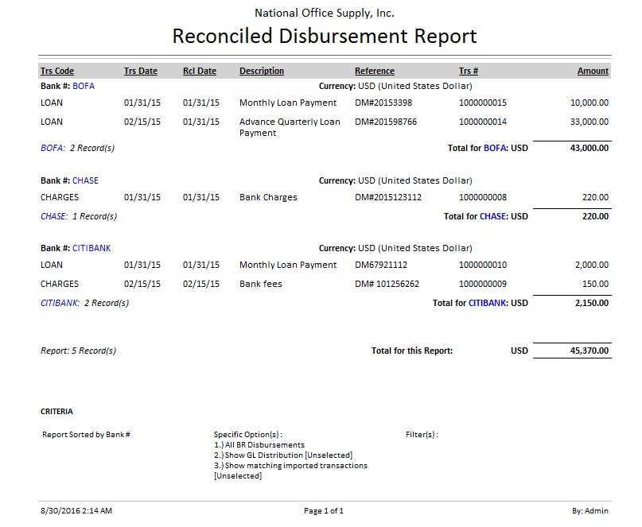Image resolution: width=642 pixels, height=527 pixels.
Task: Click the Trs Date column header
Action: (x=141, y=71)
